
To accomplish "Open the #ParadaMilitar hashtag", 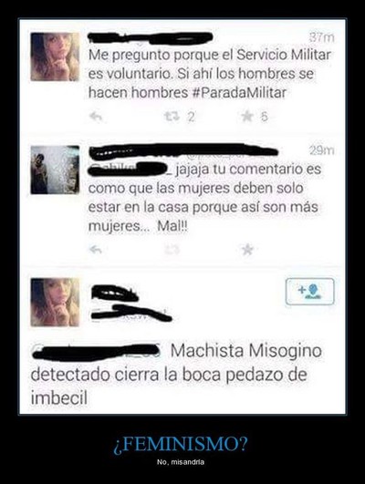I will pyautogui.click(x=239, y=93).
